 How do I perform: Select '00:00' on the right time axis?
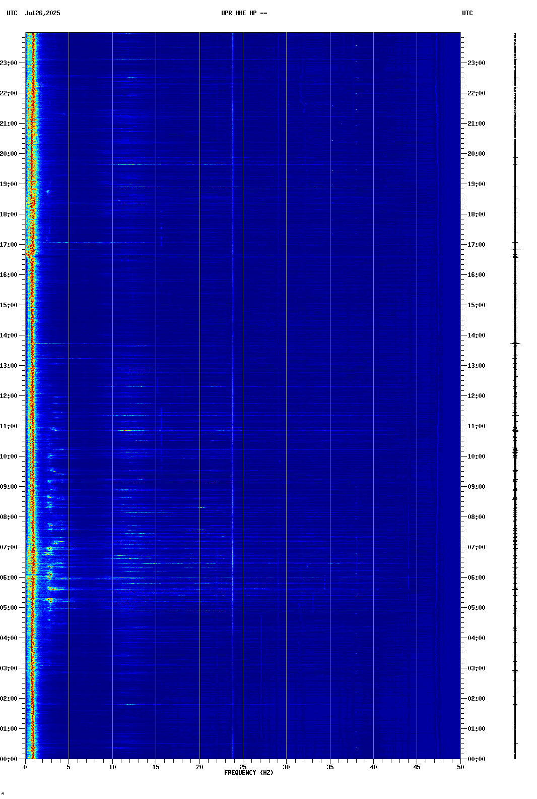click(477, 759)
